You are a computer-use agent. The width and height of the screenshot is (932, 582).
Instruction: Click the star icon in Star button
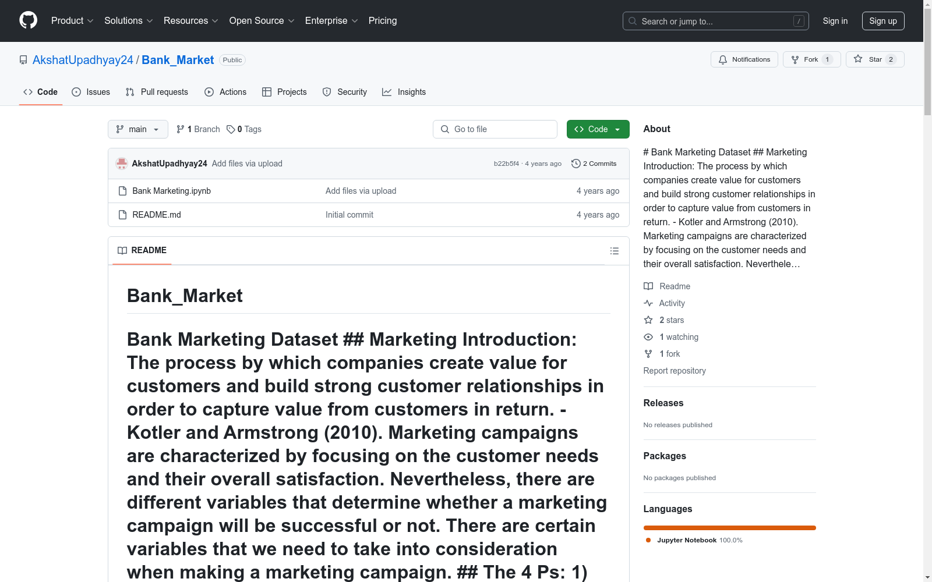tap(858, 59)
